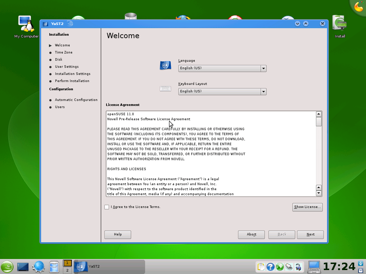Open the My Computer desktop icon

26,26
